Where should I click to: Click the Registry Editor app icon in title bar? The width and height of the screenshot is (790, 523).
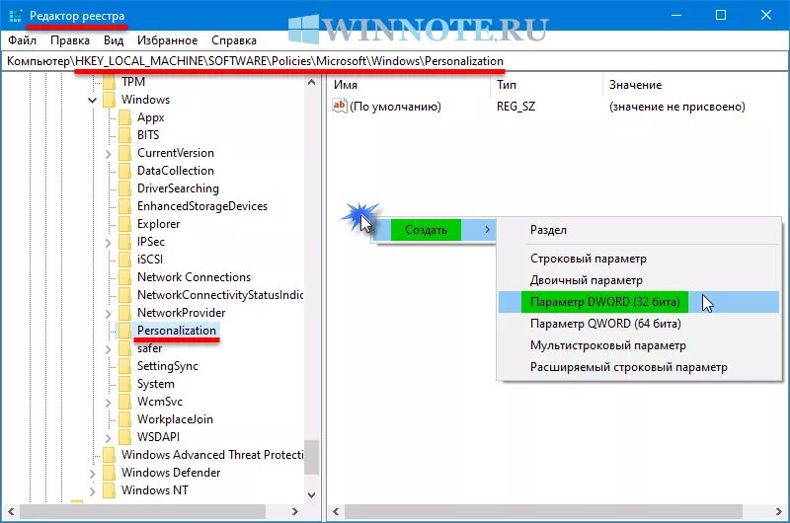pyautogui.click(x=16, y=16)
